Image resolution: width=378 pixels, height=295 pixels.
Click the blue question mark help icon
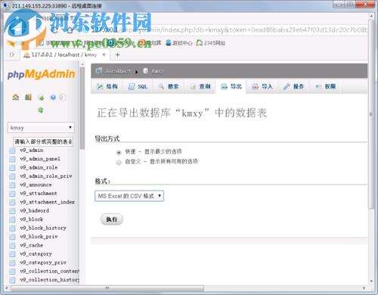tap(53, 98)
